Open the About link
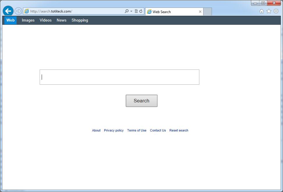 pos(96,130)
